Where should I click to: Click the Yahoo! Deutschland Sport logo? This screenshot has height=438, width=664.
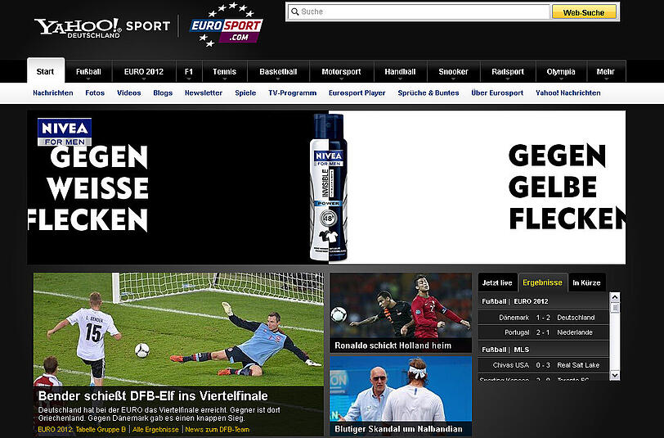coord(102,28)
